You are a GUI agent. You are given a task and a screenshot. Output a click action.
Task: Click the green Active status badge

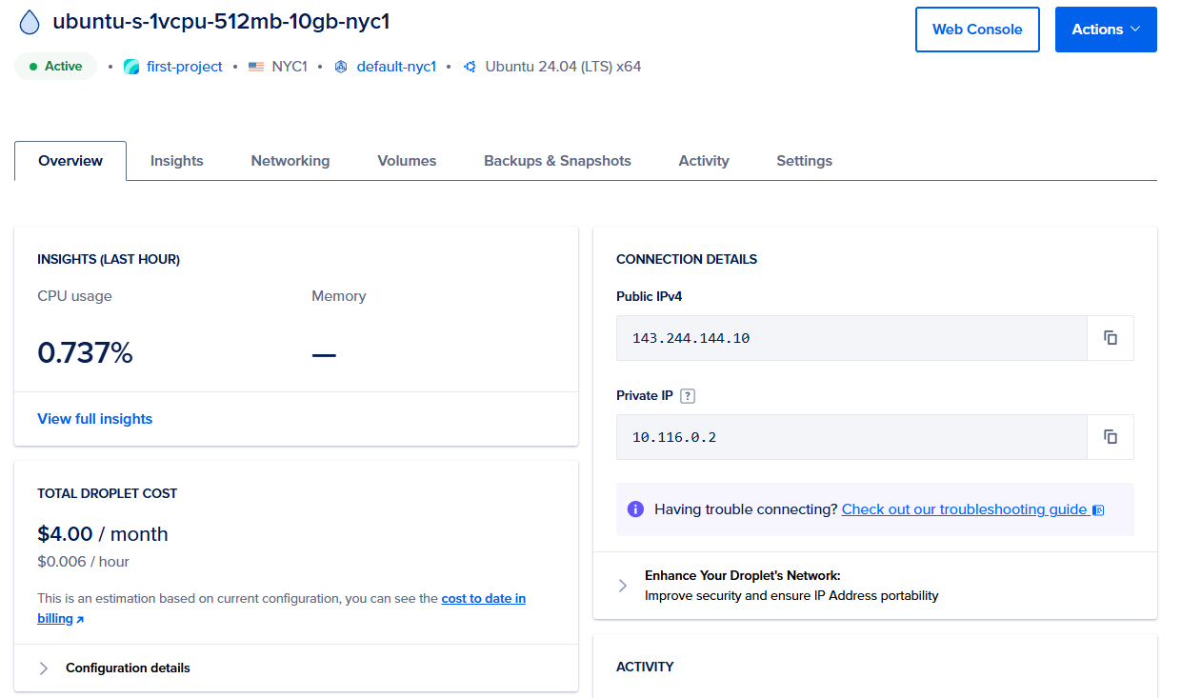click(x=55, y=67)
